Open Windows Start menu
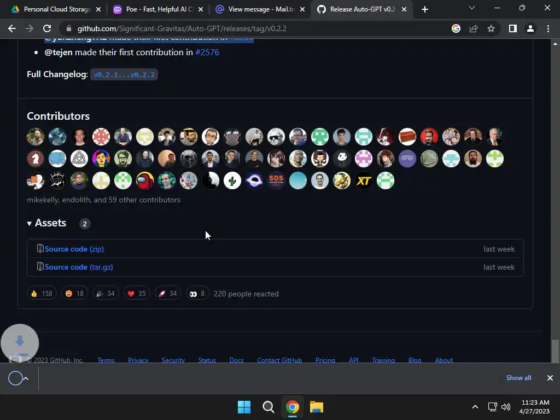Image resolution: width=560 pixels, height=420 pixels. tap(244, 407)
